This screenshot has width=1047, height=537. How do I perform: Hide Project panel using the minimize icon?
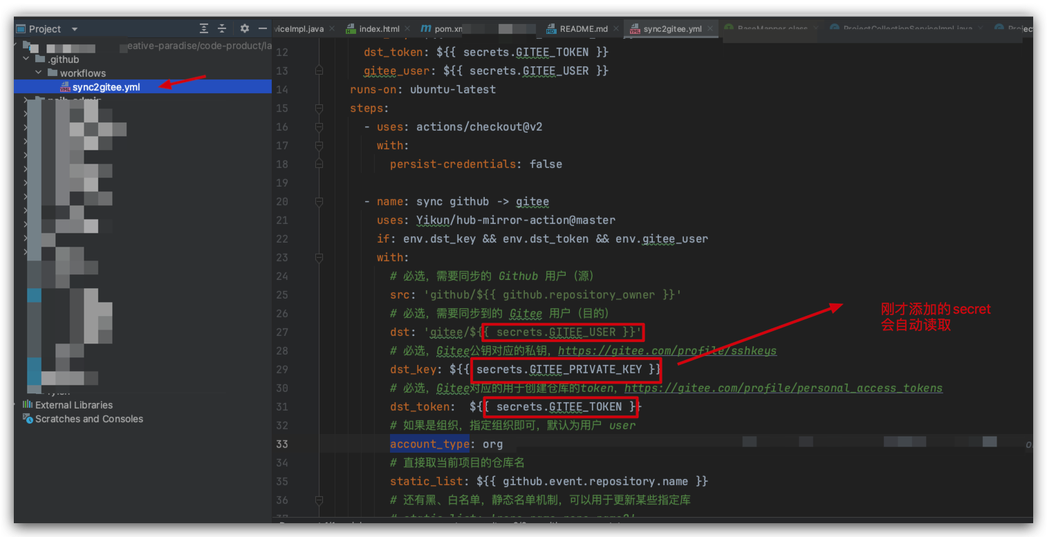pyautogui.click(x=261, y=28)
